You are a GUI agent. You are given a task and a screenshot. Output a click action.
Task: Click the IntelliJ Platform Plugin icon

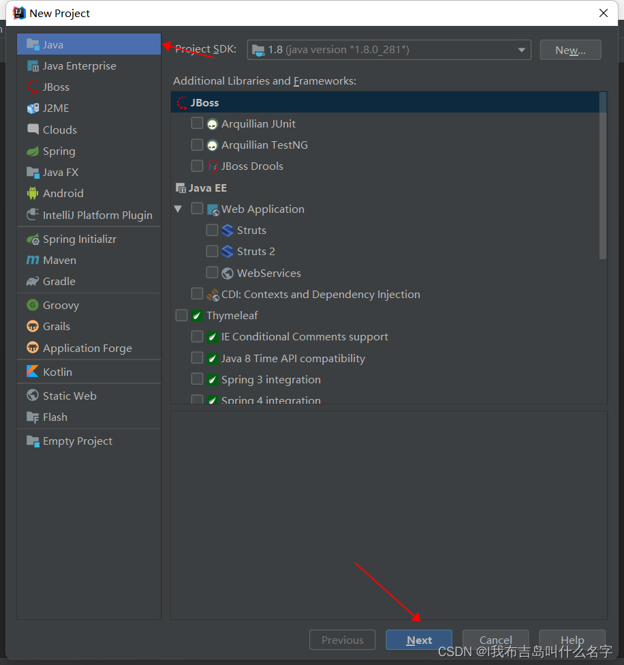pos(33,215)
